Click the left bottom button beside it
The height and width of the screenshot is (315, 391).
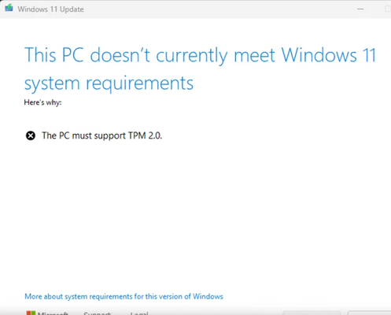[313, 313]
